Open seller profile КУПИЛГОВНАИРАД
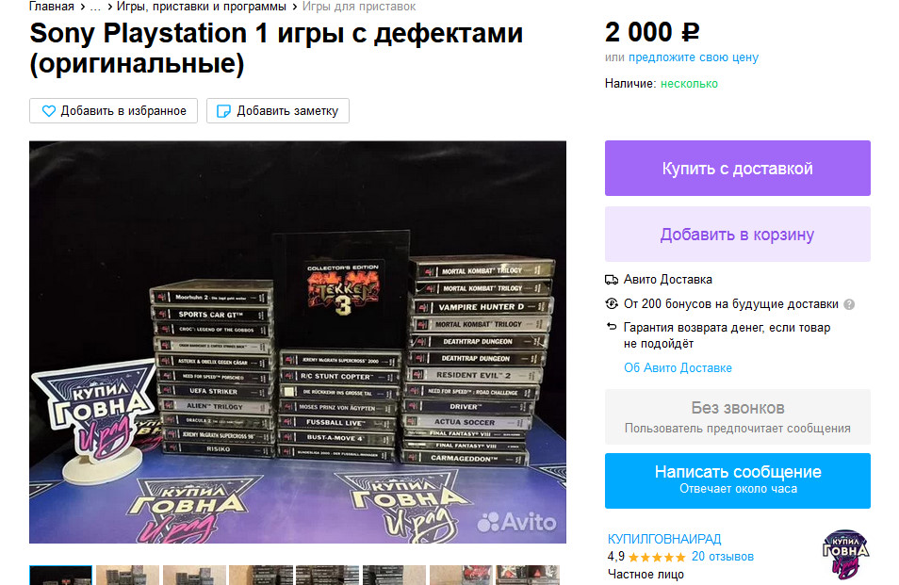Viewport: 899px width, 585px height. (x=664, y=539)
